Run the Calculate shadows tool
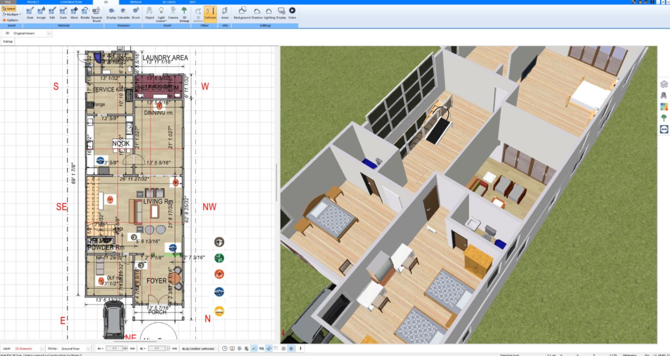Screen dimensions: 670x356 coord(123,13)
